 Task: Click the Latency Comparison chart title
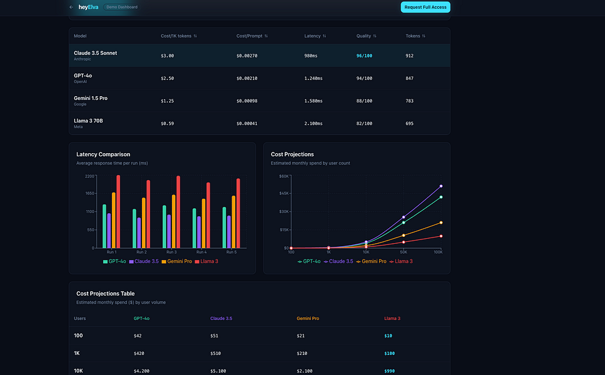point(103,154)
